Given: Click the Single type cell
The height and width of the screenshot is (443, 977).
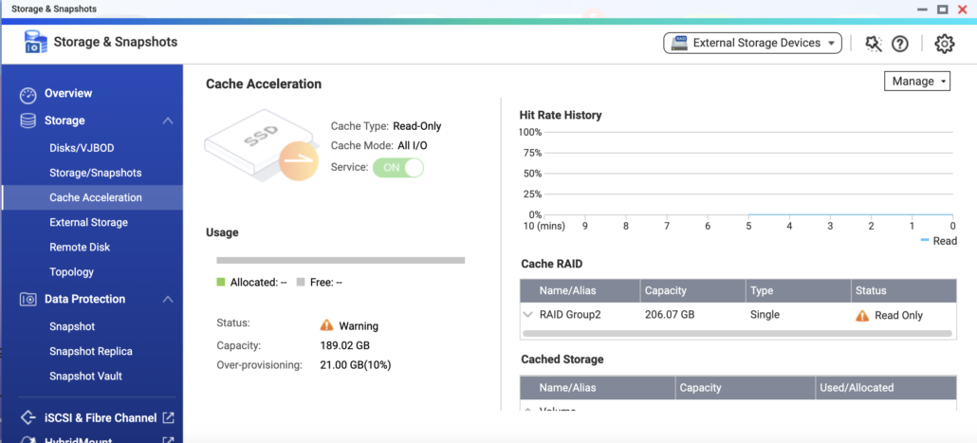Looking at the screenshot, I should click(x=765, y=315).
